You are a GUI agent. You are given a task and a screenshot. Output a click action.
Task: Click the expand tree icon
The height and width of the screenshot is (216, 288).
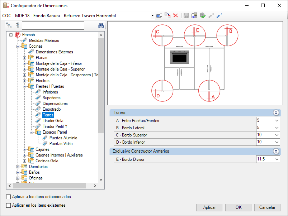pos(9,25)
